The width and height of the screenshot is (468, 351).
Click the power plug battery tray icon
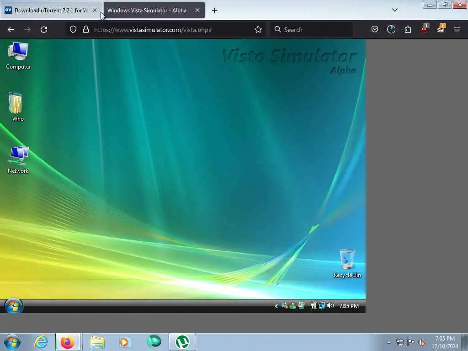coord(314,305)
